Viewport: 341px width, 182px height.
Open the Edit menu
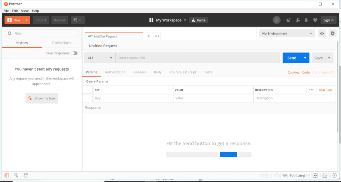click(x=15, y=11)
